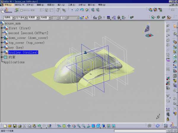Open the design table icon
The image size is (178, 133).
(109, 17)
